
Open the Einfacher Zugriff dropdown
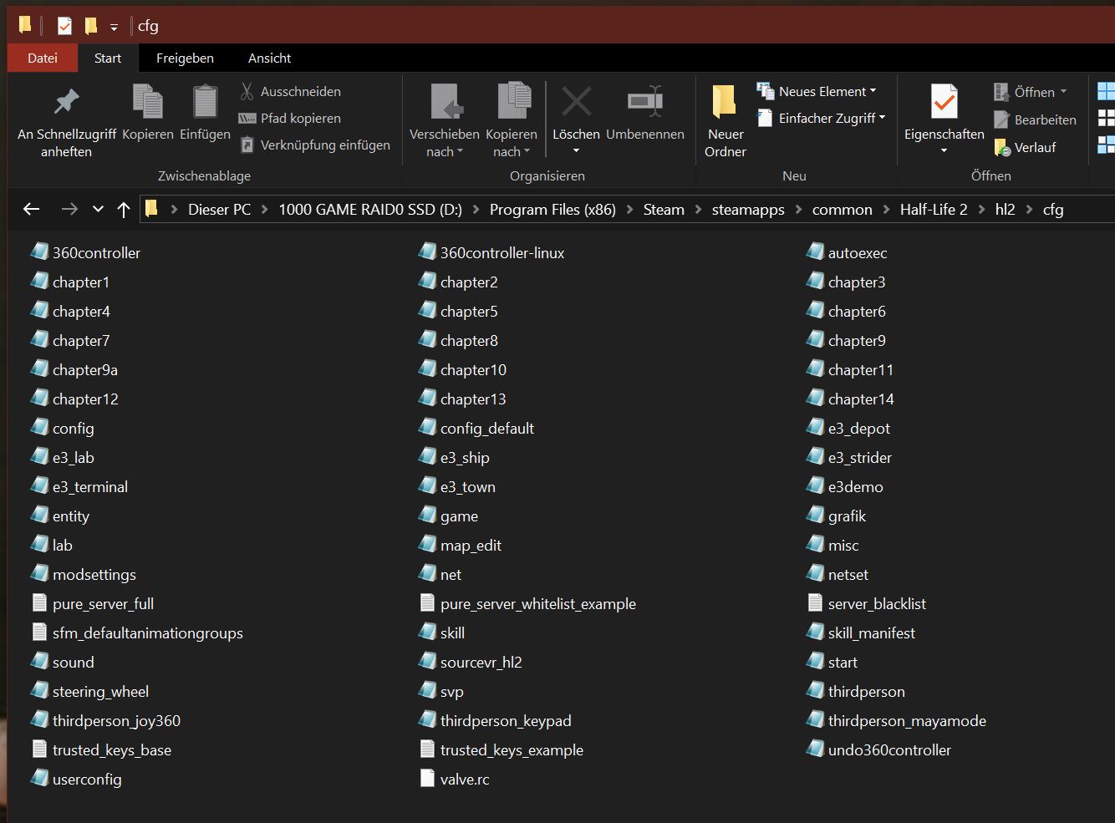821,118
